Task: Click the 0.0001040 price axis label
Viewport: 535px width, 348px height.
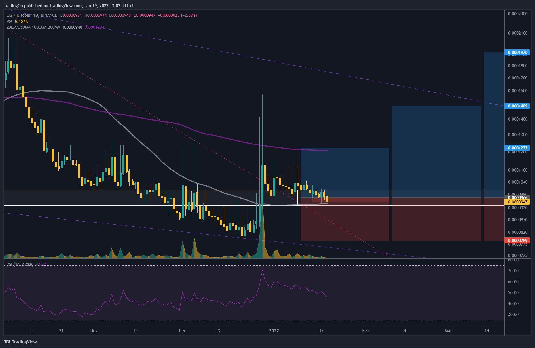Action: (518, 182)
